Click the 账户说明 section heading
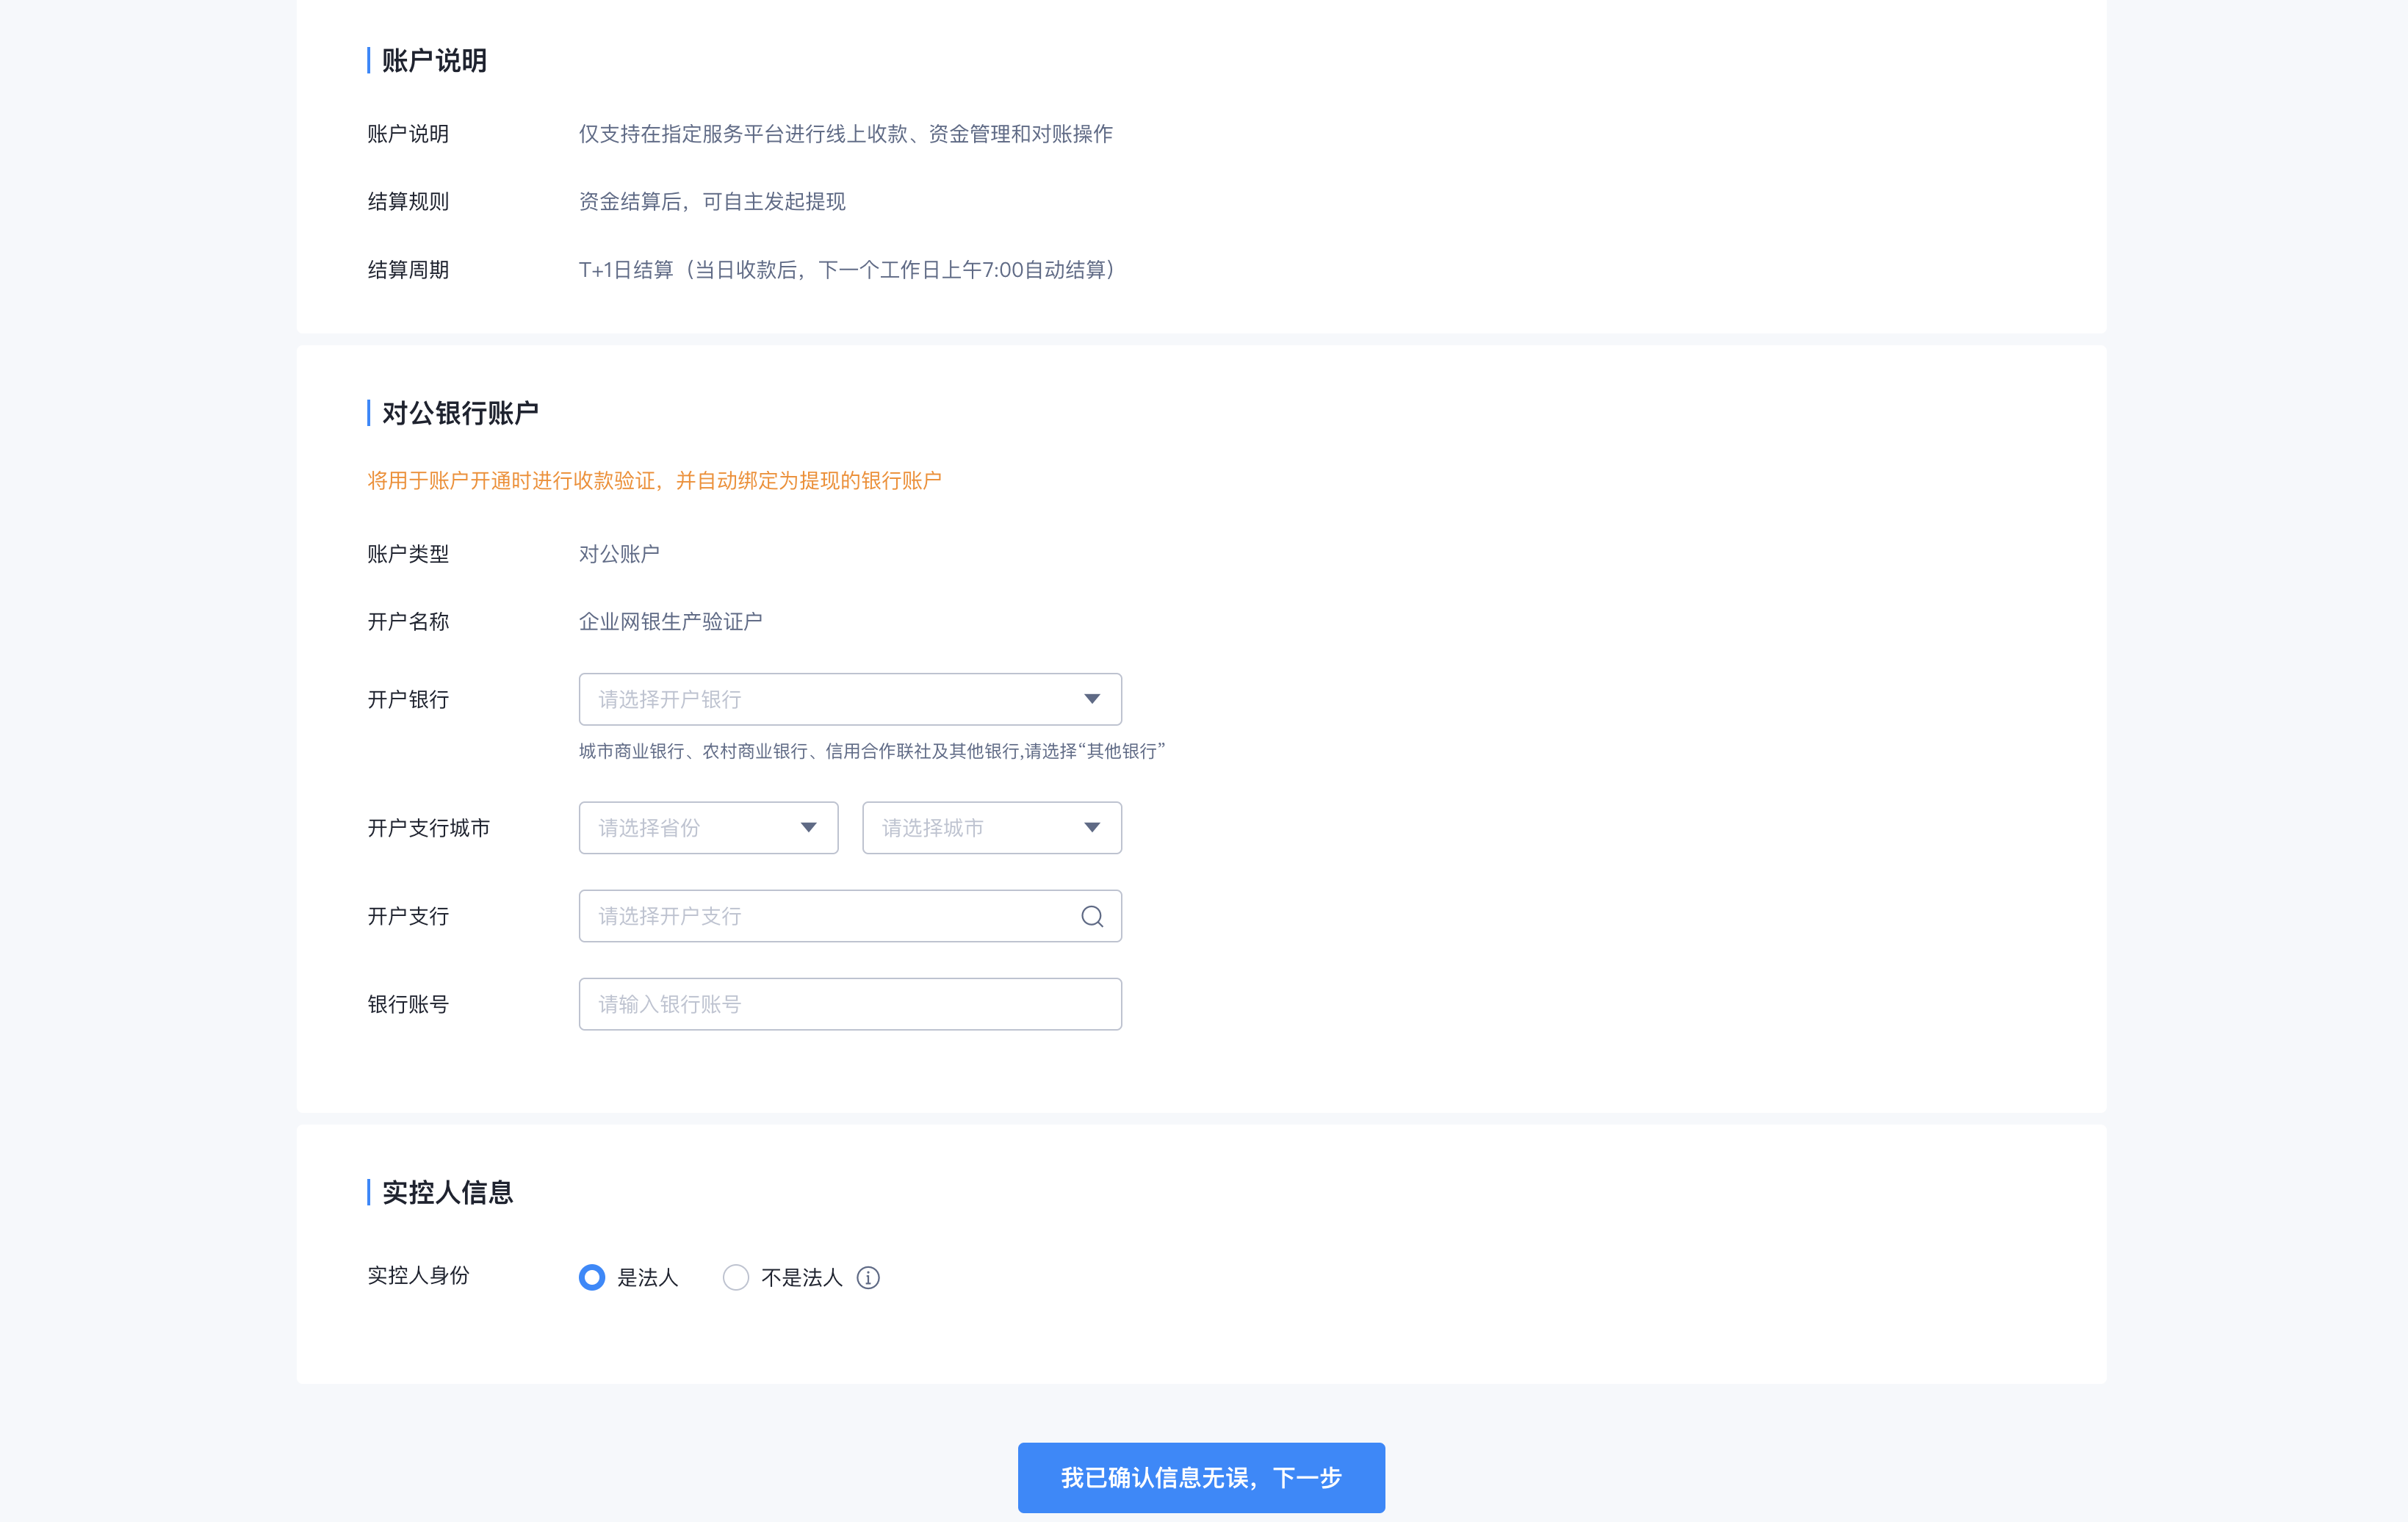This screenshot has height=1522, width=2408. click(434, 61)
